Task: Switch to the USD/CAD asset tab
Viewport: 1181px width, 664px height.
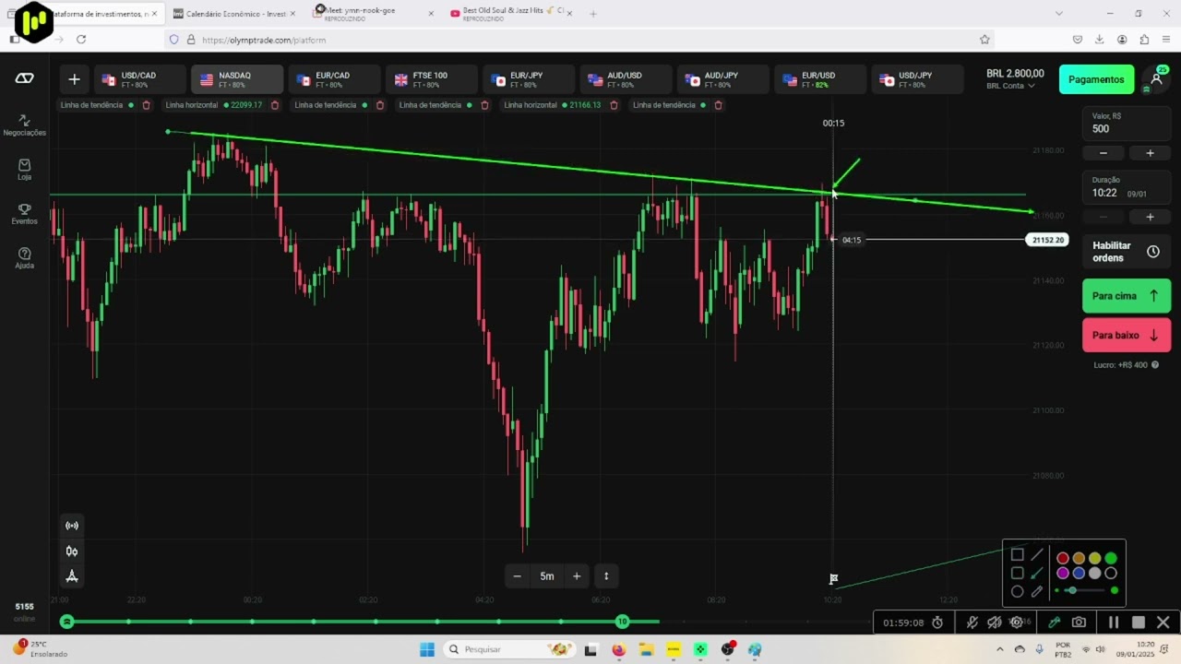Action: click(141, 79)
